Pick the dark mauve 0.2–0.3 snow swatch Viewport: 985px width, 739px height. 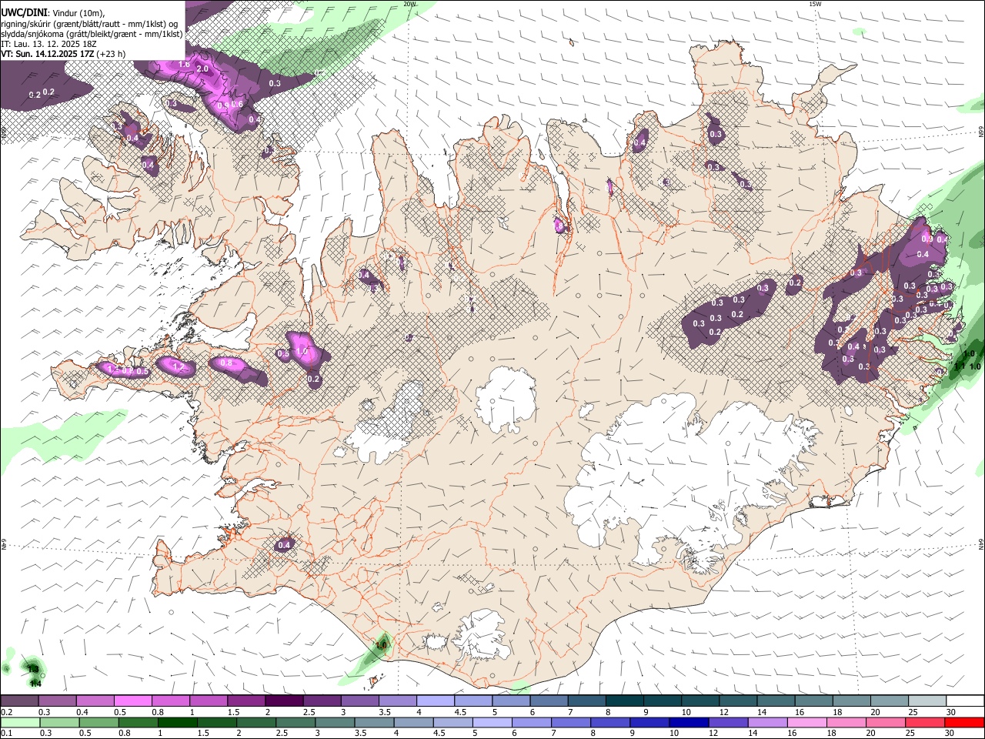pos(19,701)
